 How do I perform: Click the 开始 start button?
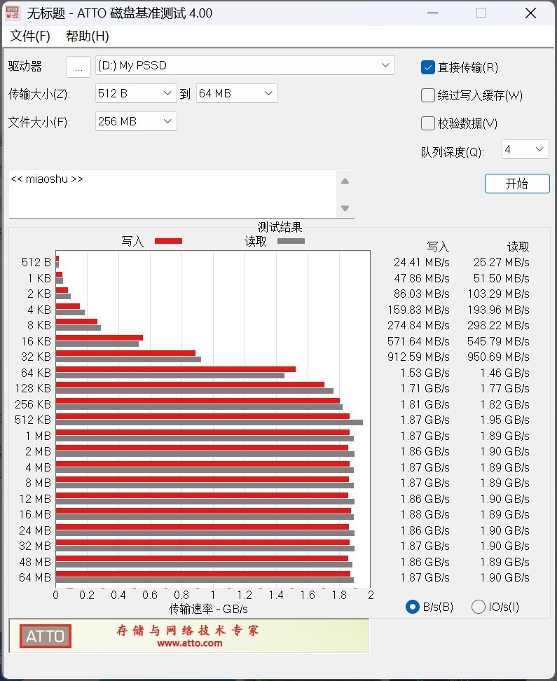[517, 184]
